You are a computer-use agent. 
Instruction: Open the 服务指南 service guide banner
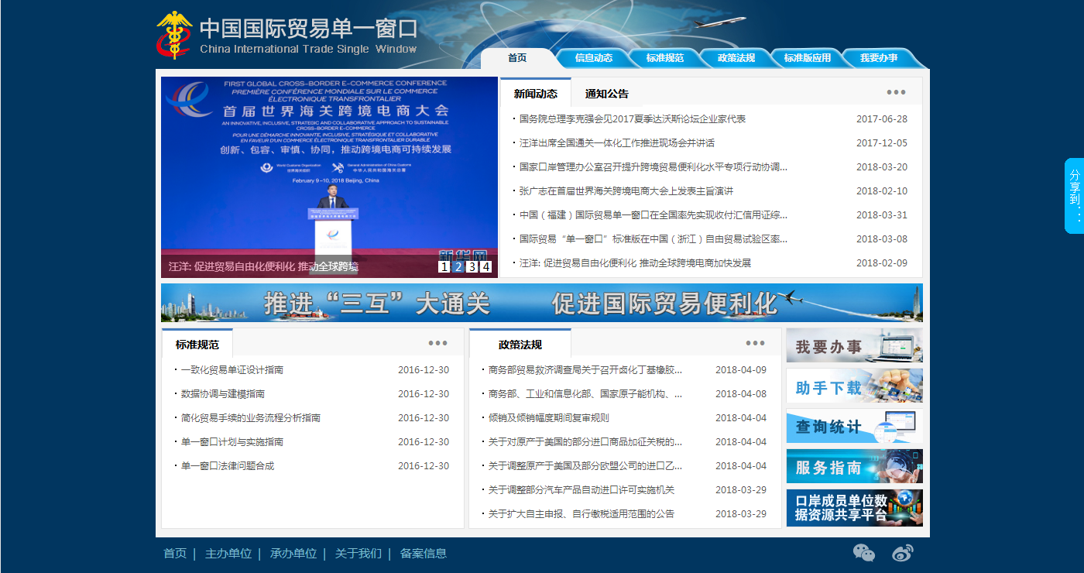click(854, 466)
